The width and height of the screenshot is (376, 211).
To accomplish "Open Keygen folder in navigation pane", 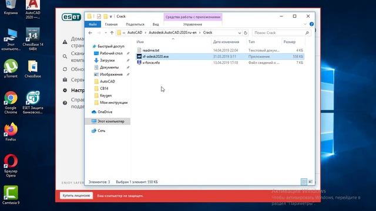I will point(106,96).
